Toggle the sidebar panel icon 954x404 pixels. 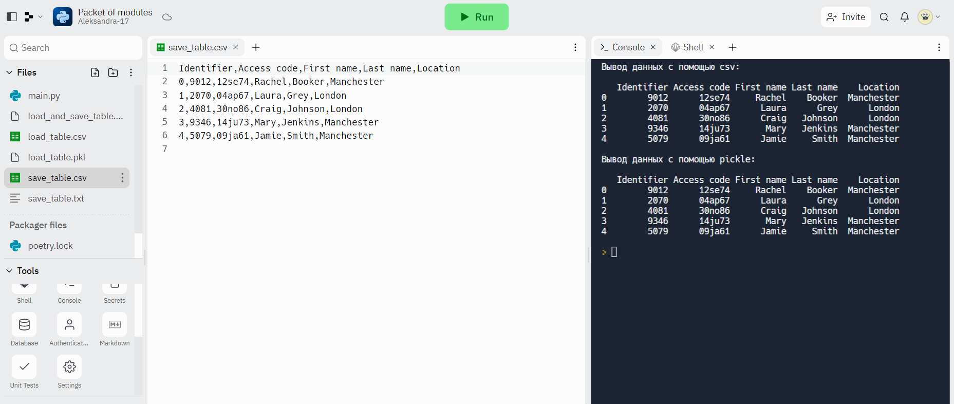(x=12, y=17)
